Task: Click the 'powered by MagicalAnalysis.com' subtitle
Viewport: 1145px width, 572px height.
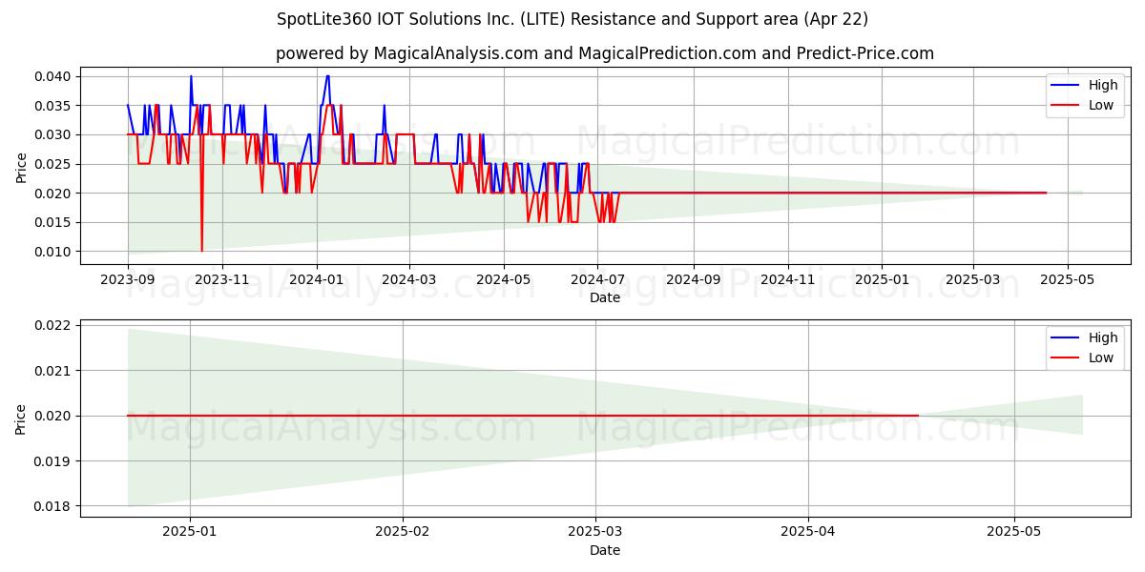Action: (605, 53)
